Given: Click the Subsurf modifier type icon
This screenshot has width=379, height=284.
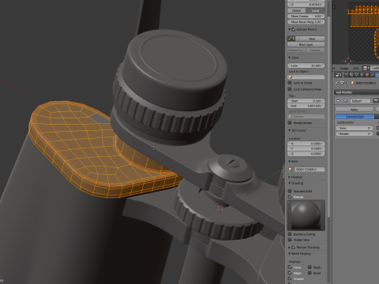Looking at the screenshot, I should pos(346,101).
